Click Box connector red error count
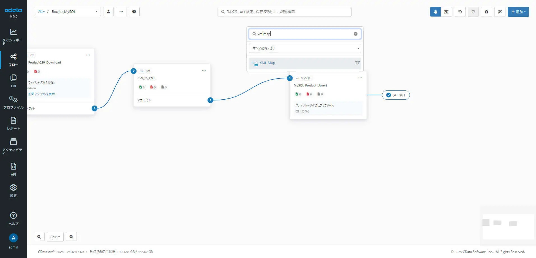 pyautogui.click(x=37, y=72)
